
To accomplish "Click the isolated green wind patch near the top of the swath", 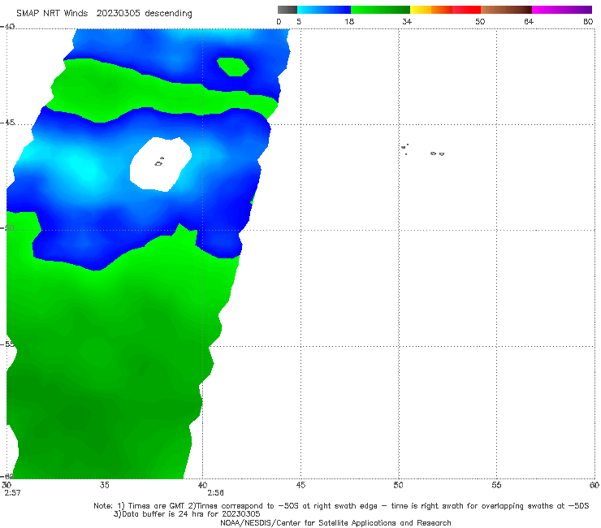I will pos(233,67).
